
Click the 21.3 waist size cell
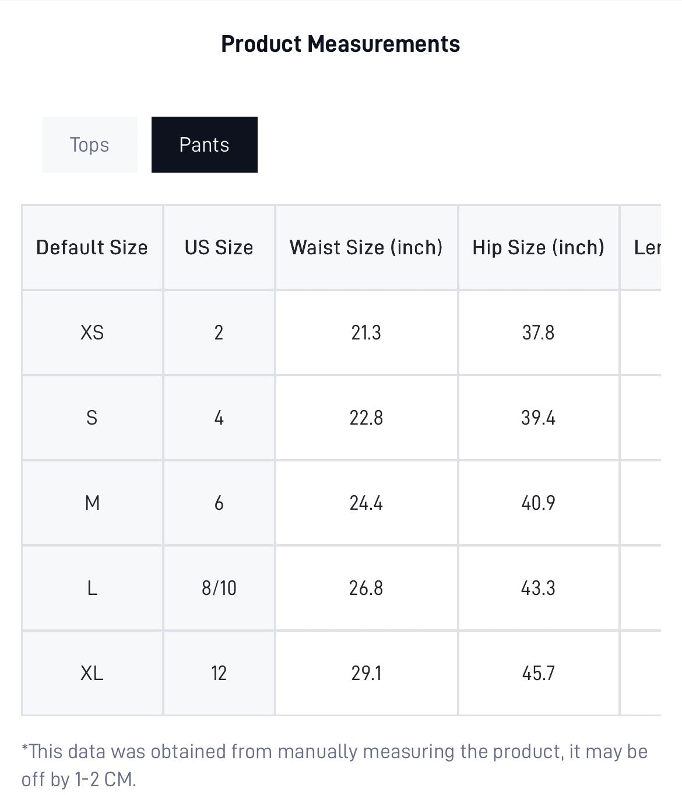tap(366, 332)
